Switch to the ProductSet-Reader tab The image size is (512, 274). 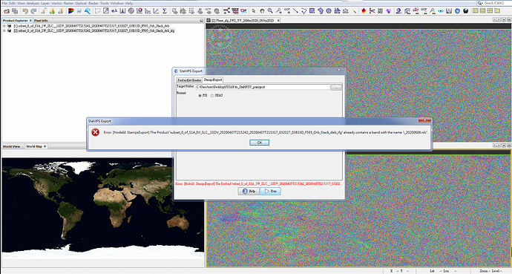point(189,80)
